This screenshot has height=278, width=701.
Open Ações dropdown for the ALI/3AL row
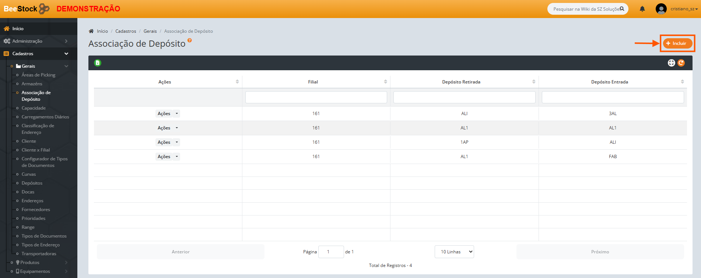click(x=177, y=114)
